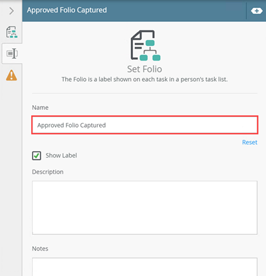Click the Approved Folio Captured header title
Image resolution: width=266 pixels, height=276 pixels.
click(x=66, y=10)
